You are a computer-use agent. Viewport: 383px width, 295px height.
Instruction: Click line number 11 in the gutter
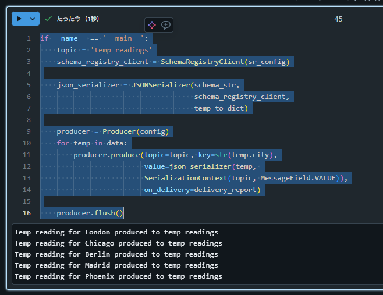tap(27, 155)
